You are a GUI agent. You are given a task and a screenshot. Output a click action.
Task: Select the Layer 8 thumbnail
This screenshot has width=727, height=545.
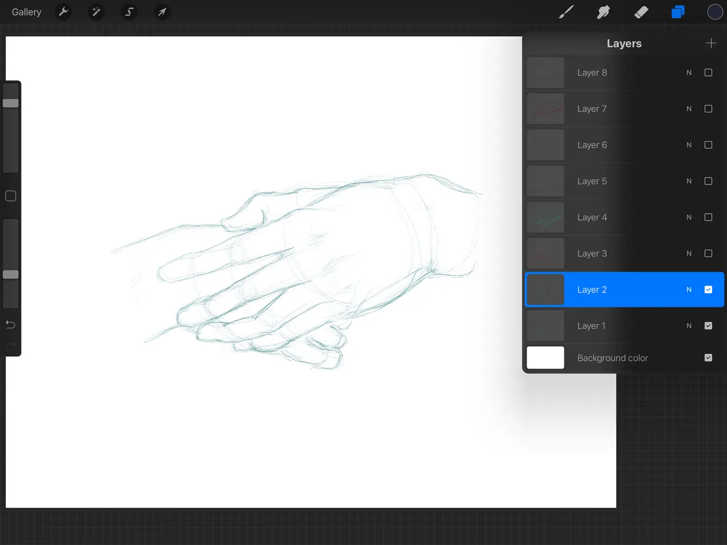545,73
